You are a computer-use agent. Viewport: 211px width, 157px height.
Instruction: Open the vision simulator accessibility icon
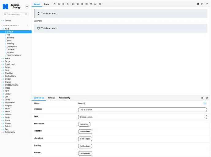[100, 4]
